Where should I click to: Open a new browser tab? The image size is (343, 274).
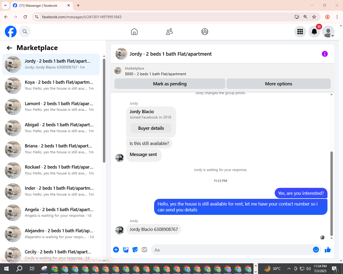pos(78,5)
